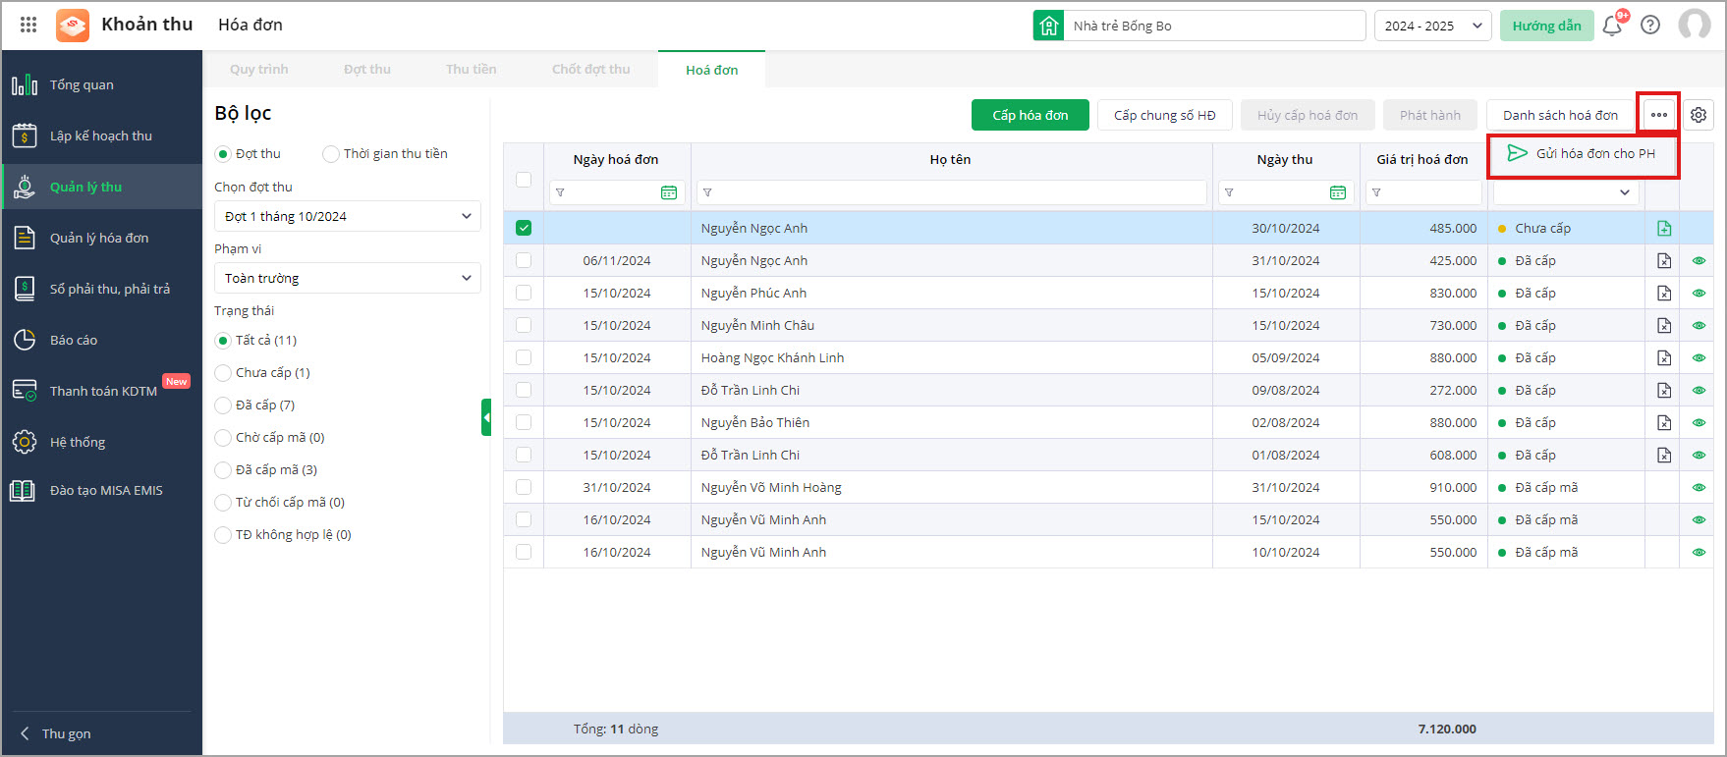Choose the Thời gian thu tiền radio option
Screen dimensions: 1727x757
[331, 154]
